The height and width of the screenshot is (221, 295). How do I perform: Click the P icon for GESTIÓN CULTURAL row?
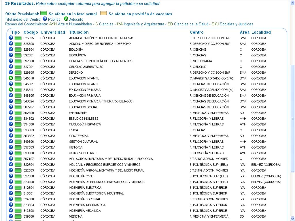coord(11,141)
